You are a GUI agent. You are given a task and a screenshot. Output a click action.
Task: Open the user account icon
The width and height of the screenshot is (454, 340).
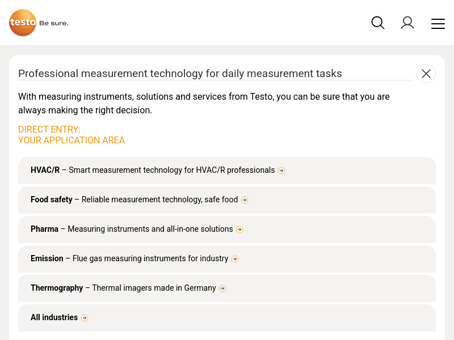click(407, 23)
